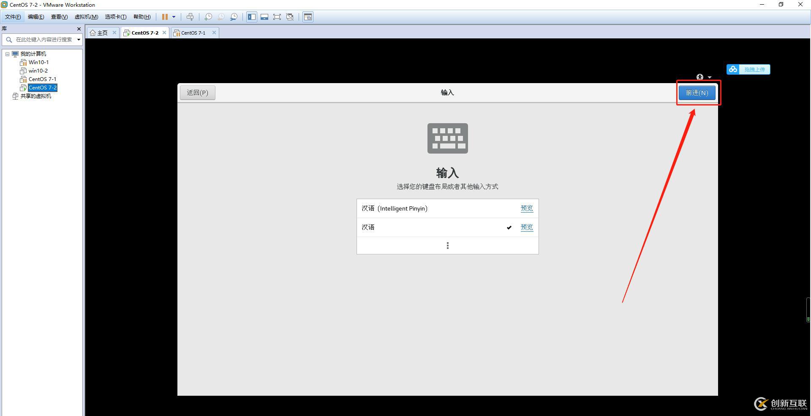Open the 查看(V) menu
Image resolution: width=811 pixels, height=416 pixels.
(59, 17)
